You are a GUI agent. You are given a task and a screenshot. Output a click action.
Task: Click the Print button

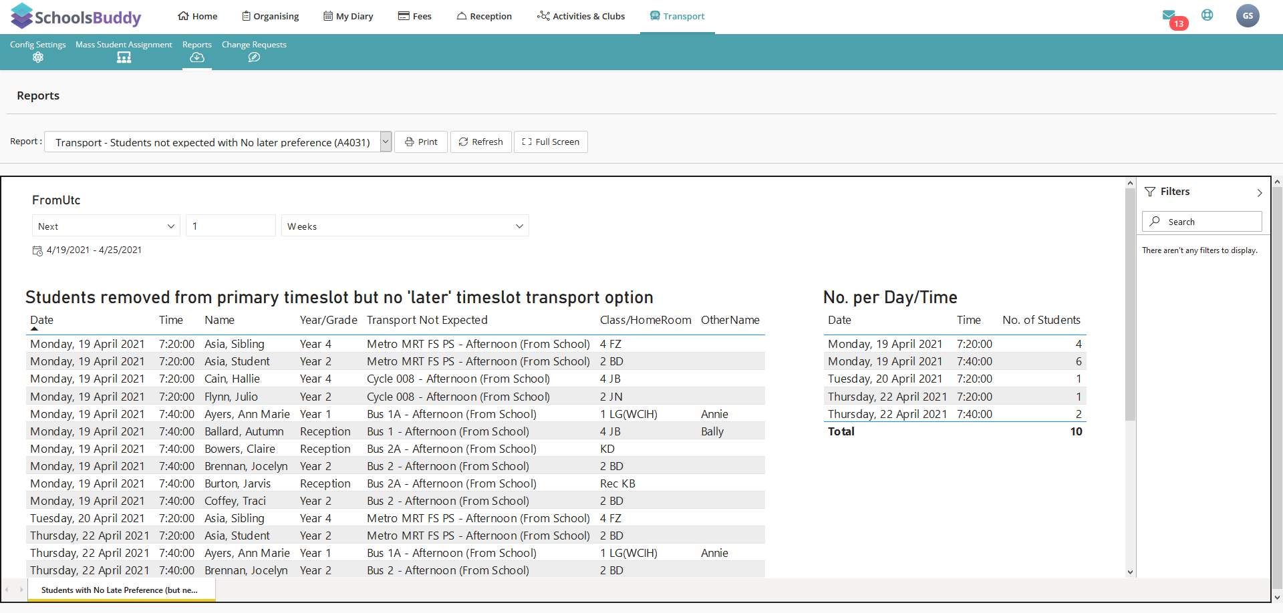[x=421, y=142]
